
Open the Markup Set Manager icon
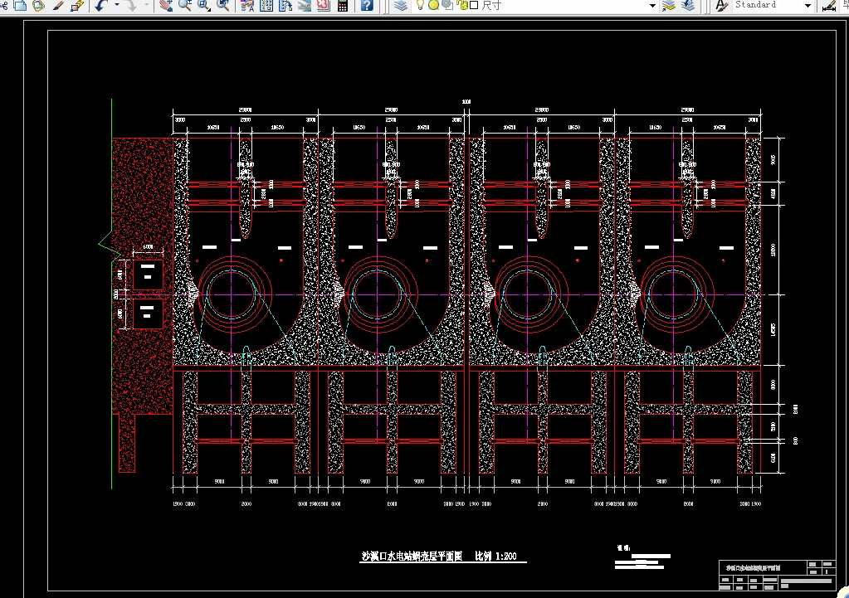(x=323, y=6)
